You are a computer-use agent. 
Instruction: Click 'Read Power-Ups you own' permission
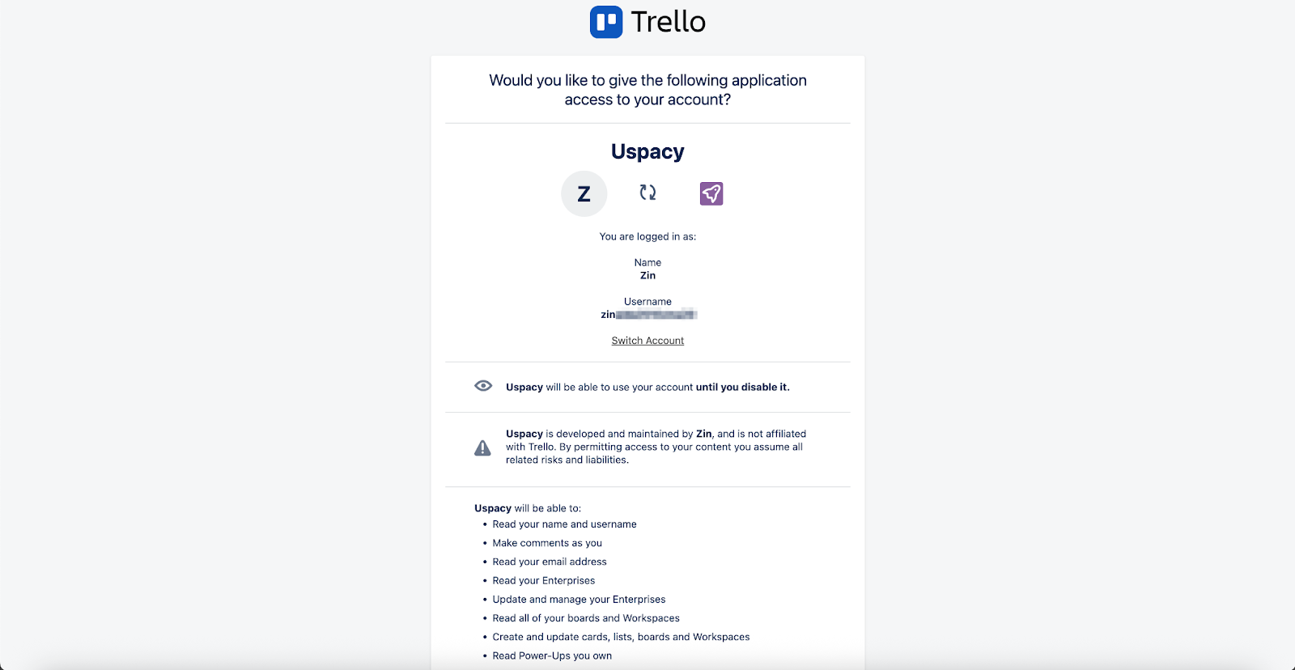552,655
